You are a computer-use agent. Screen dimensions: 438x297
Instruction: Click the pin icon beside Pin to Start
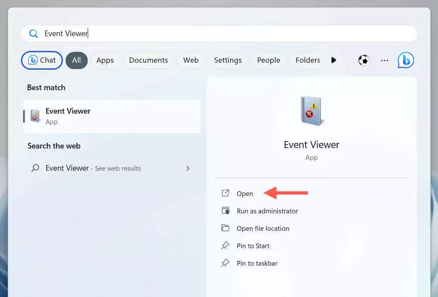click(225, 246)
